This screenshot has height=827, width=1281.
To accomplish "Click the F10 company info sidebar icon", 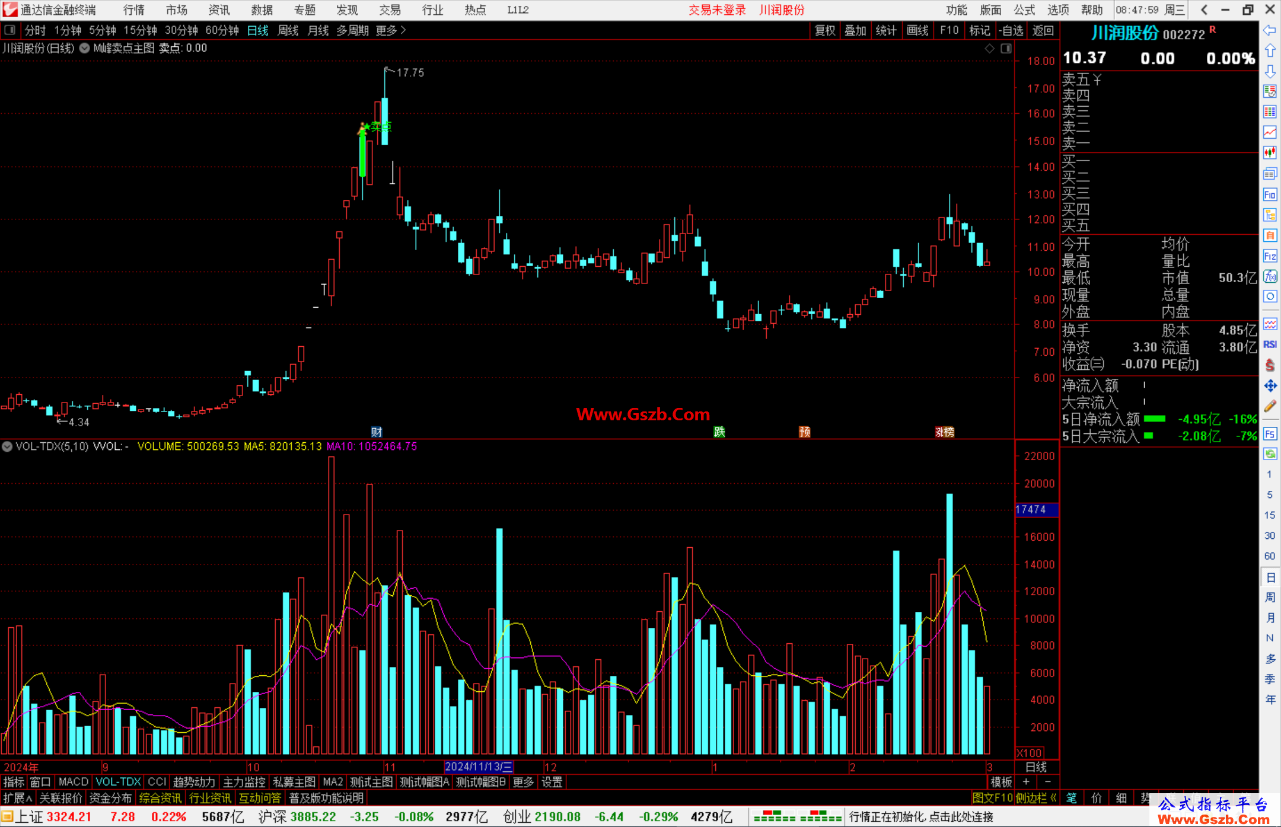I will tap(1270, 194).
